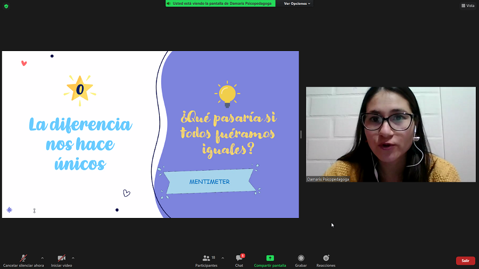Click the divider handle between slide and video

[x=301, y=134]
